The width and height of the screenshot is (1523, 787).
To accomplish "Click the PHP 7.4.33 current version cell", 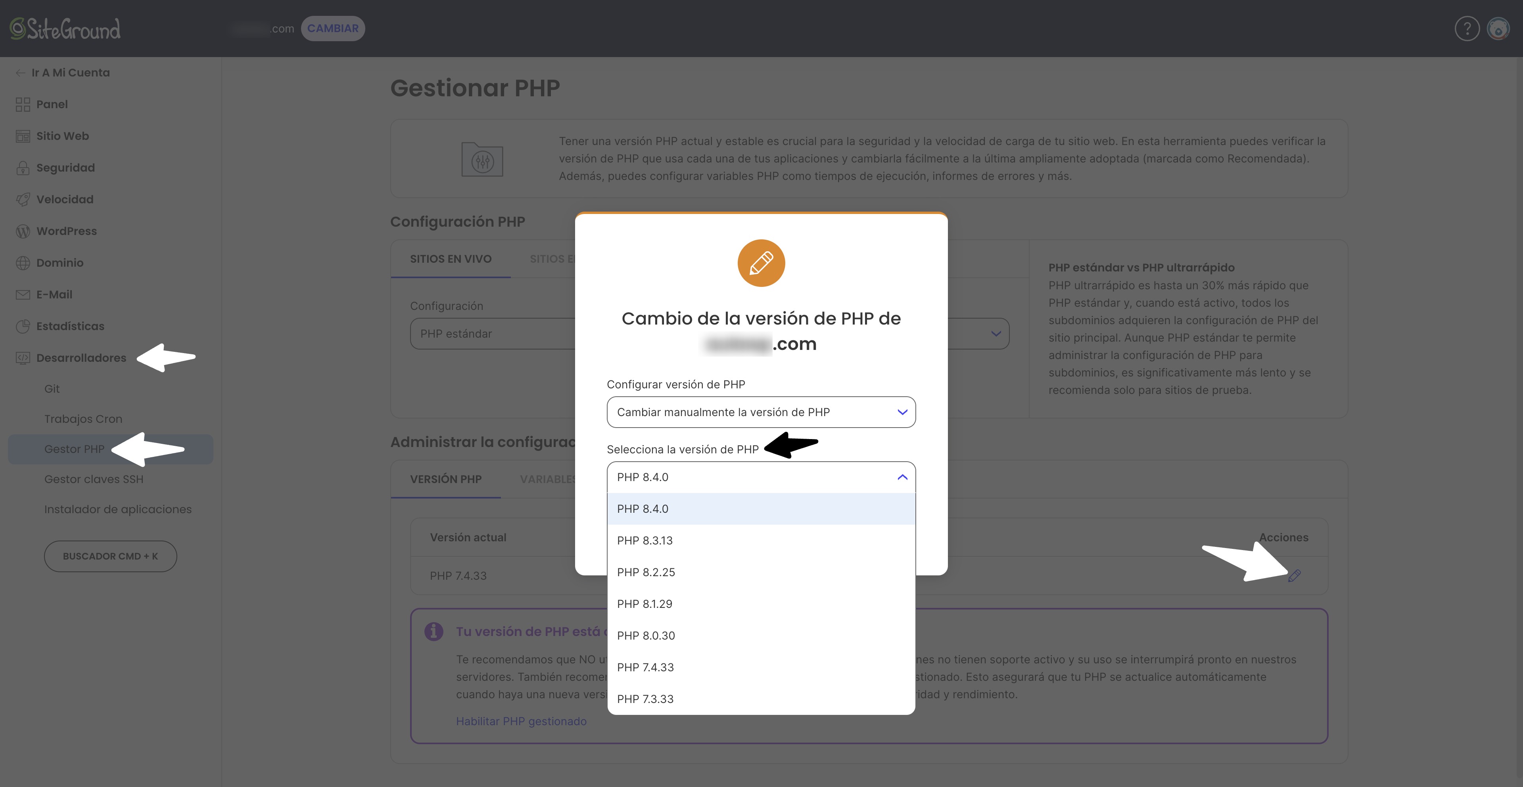I will pyautogui.click(x=458, y=576).
